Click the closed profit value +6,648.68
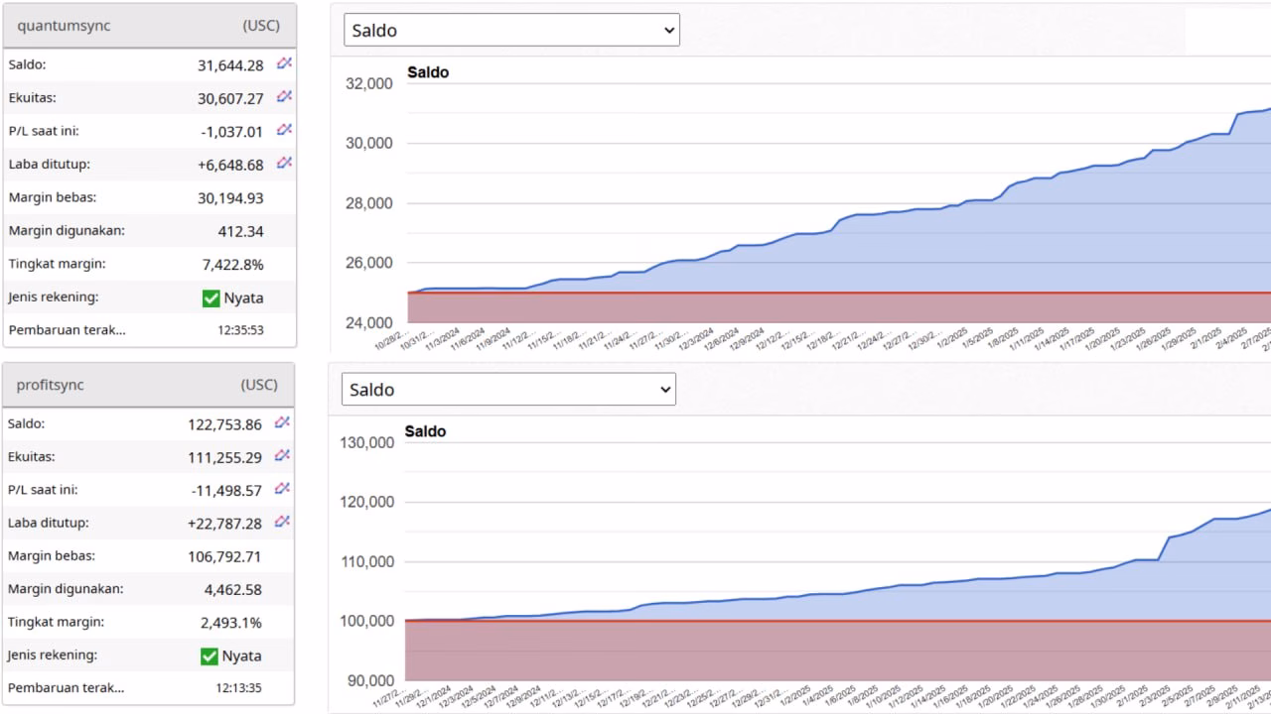 click(x=230, y=165)
